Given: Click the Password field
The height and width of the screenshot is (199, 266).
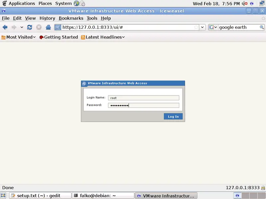Looking at the screenshot, I should (144, 105).
